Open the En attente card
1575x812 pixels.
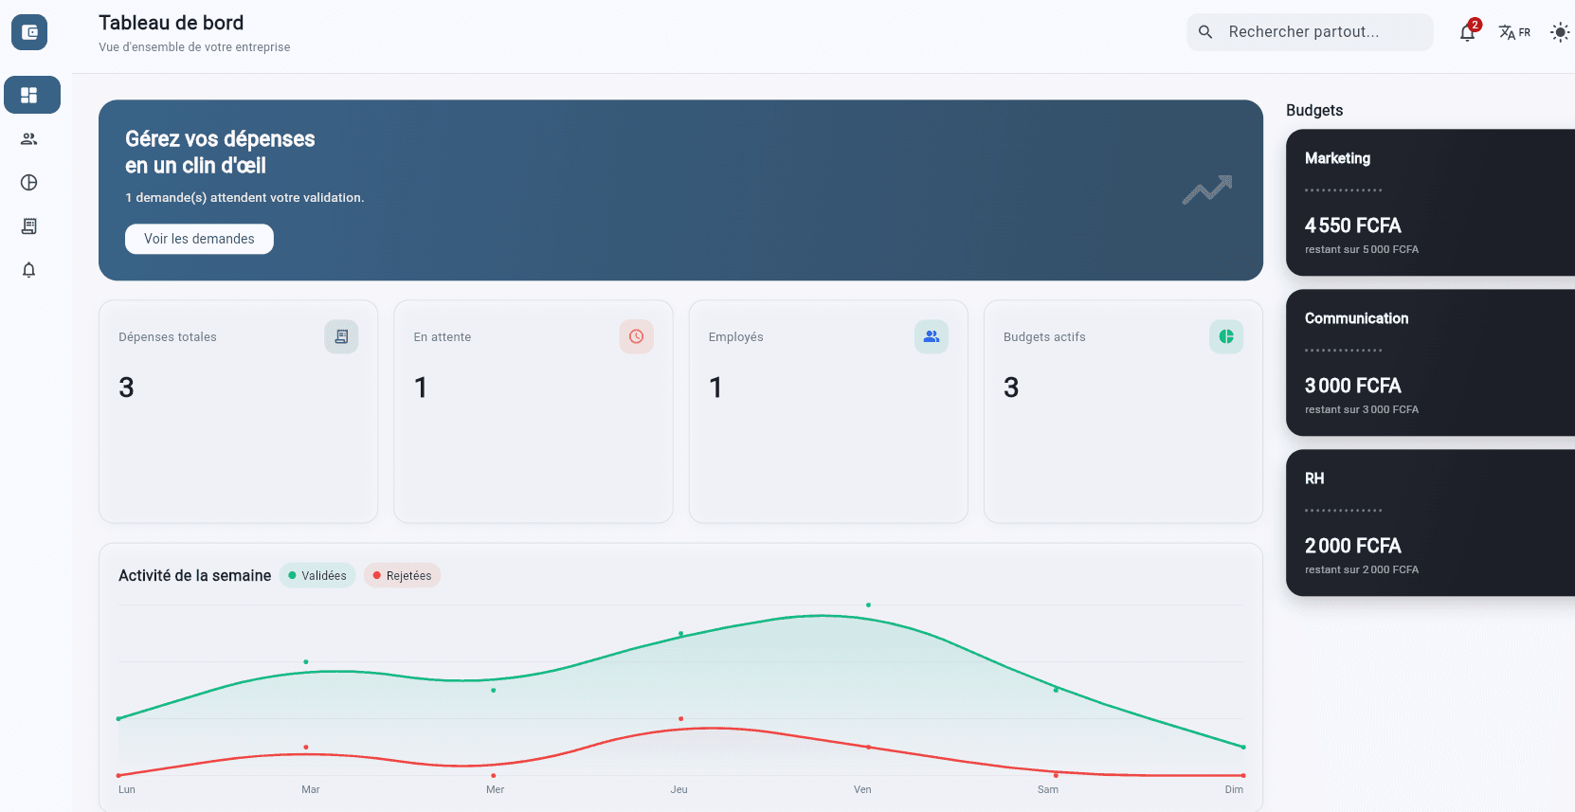click(534, 411)
